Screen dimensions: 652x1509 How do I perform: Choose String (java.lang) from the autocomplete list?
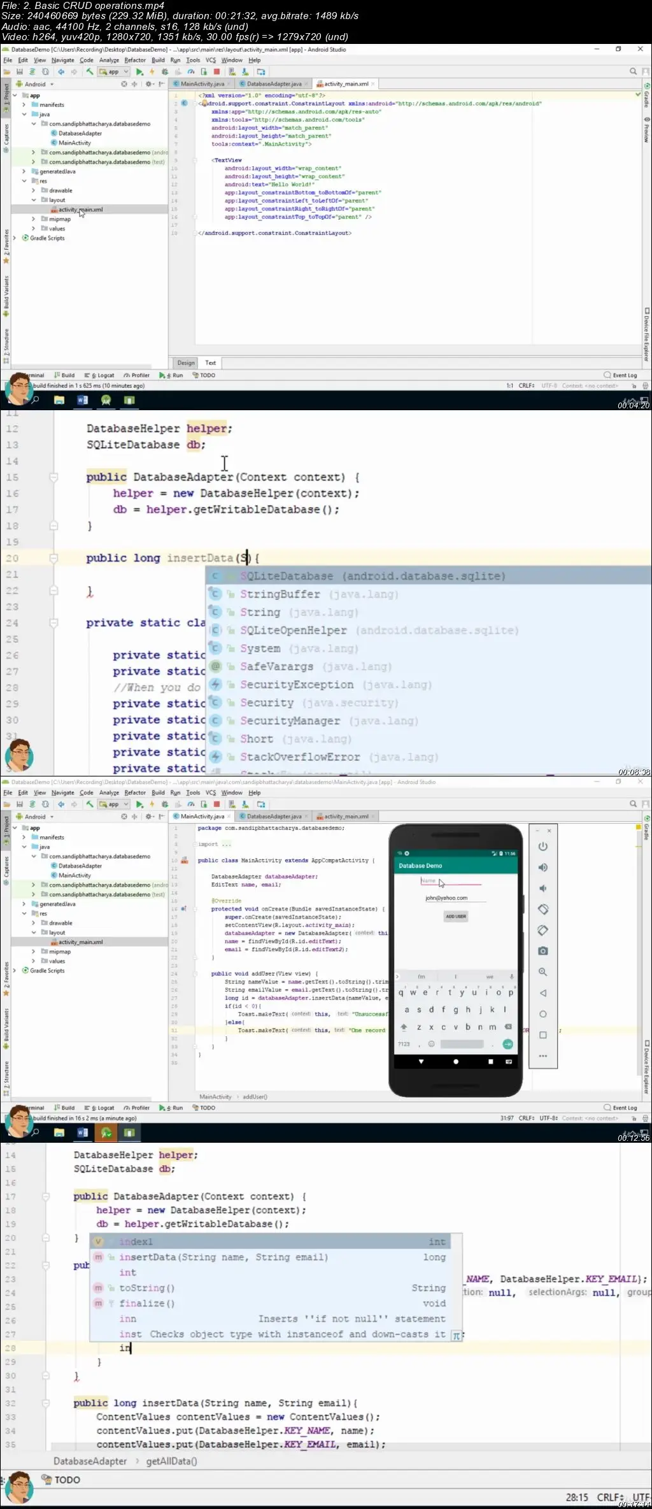coord(429,612)
